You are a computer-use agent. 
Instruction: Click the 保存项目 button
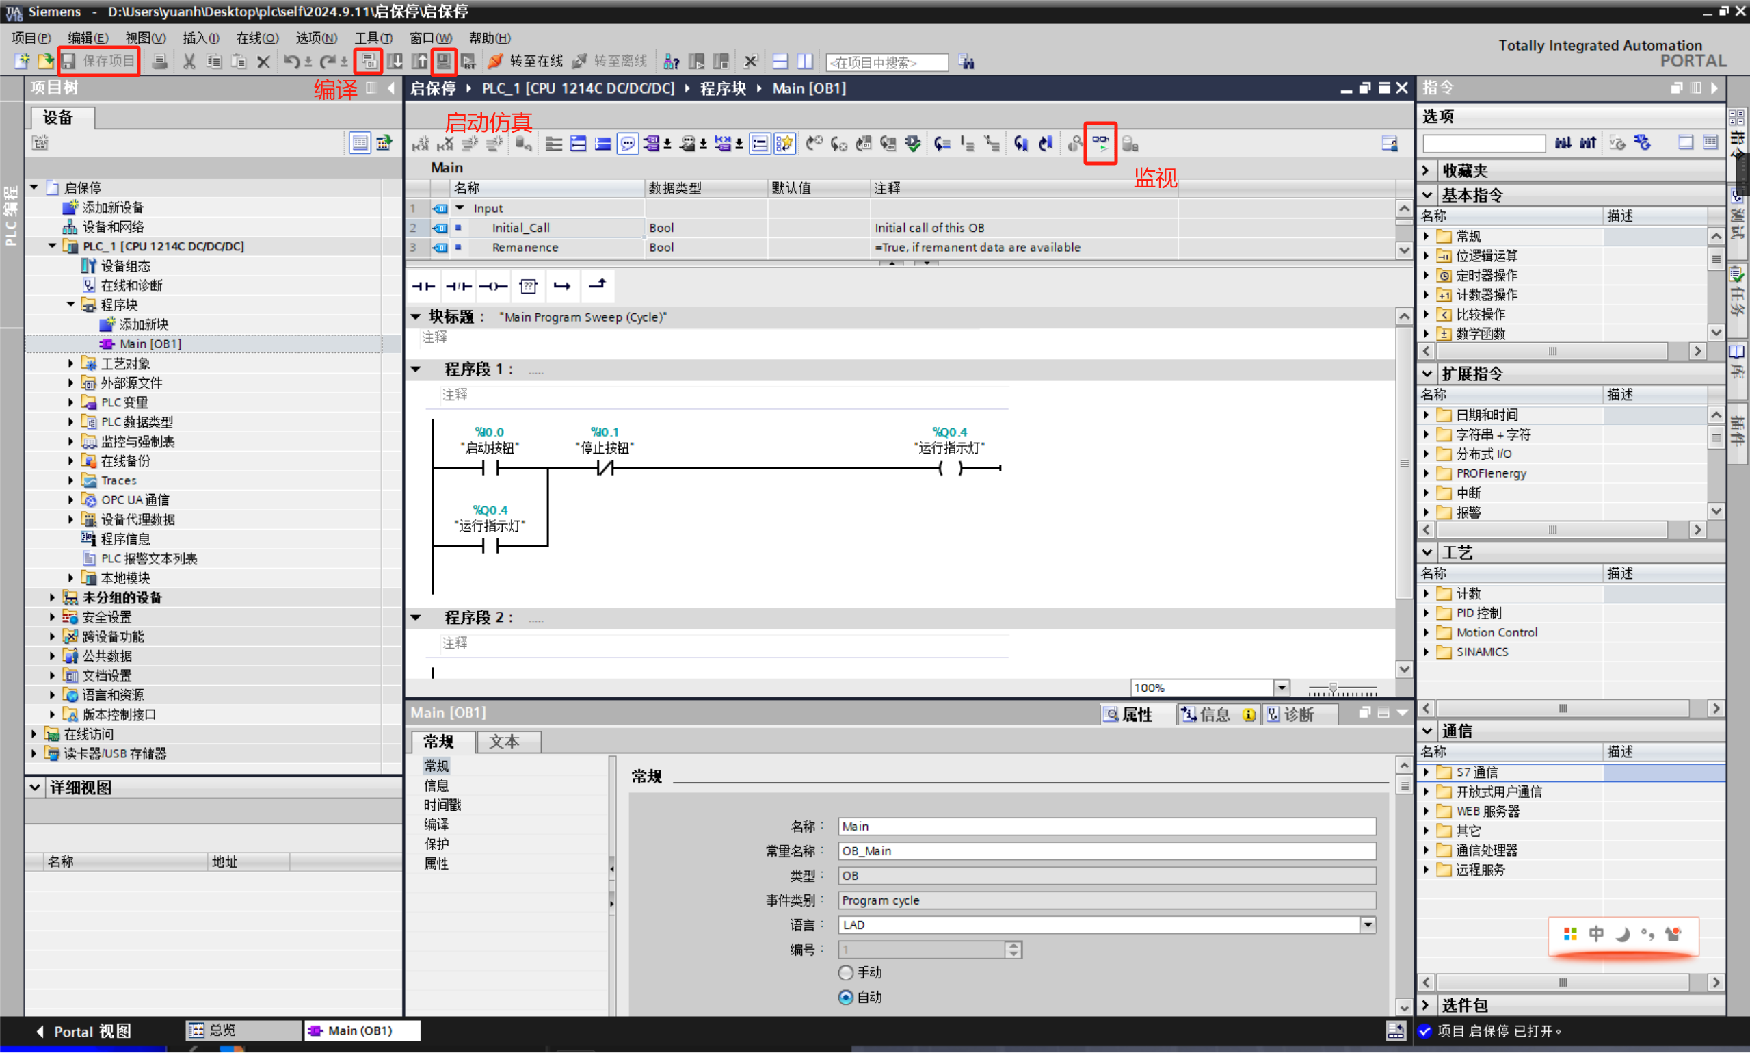(98, 61)
